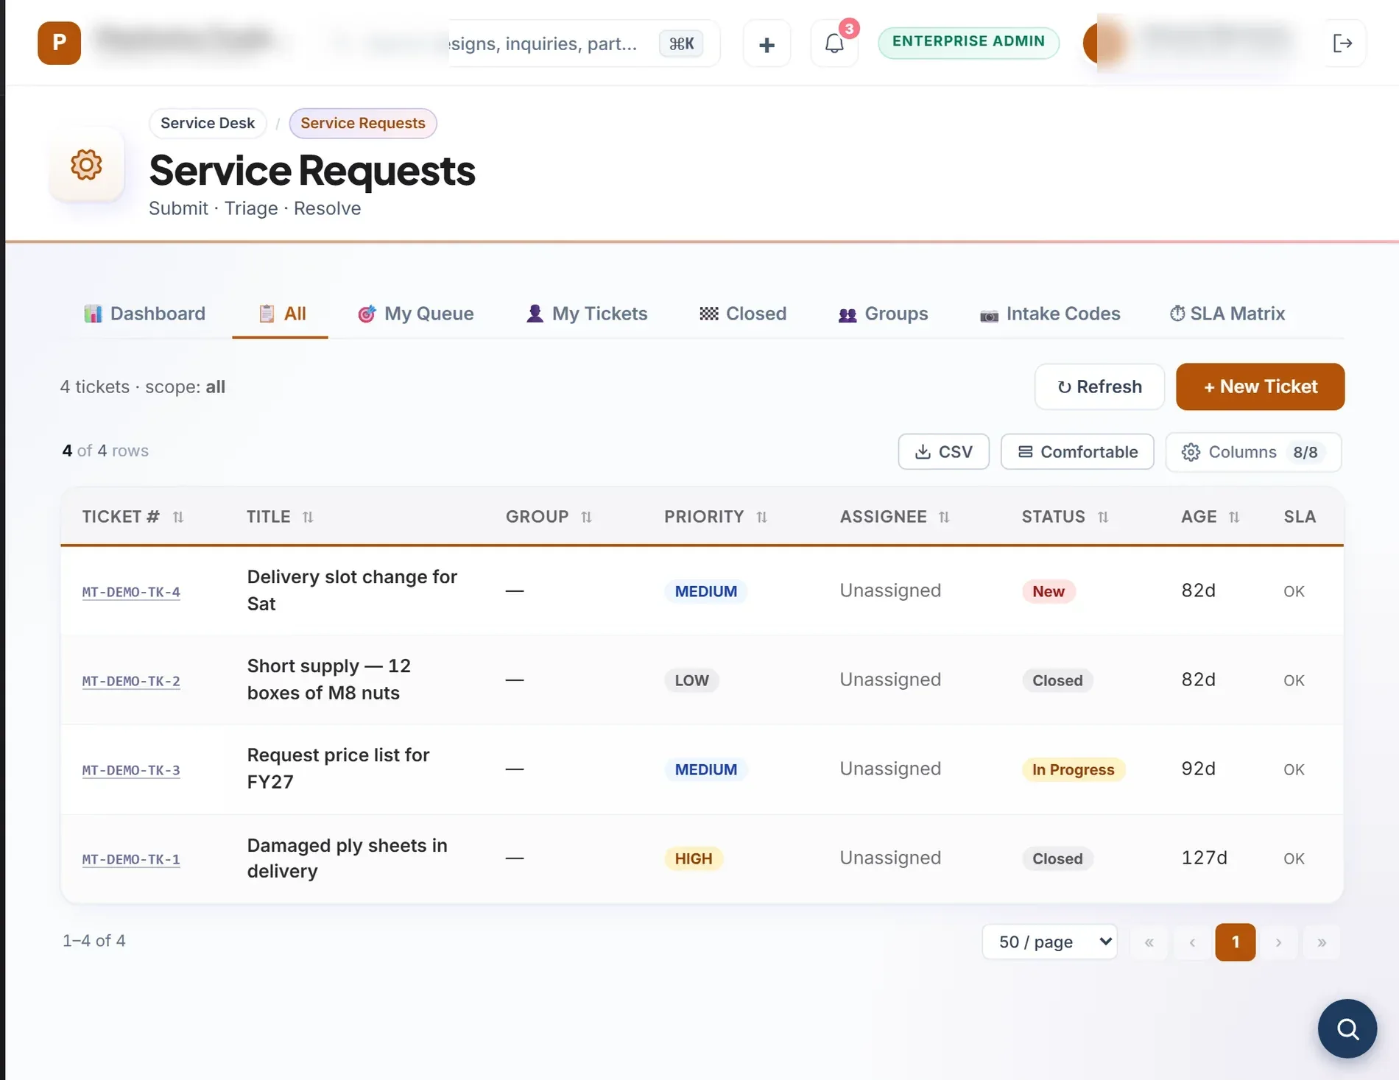Sort by Title column arrows
The height and width of the screenshot is (1080, 1399).
click(308, 517)
